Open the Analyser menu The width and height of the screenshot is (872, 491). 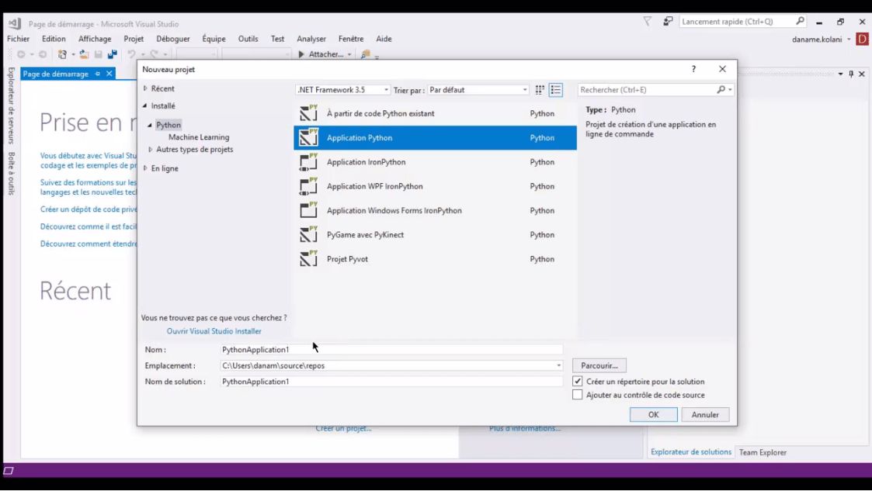tap(311, 39)
